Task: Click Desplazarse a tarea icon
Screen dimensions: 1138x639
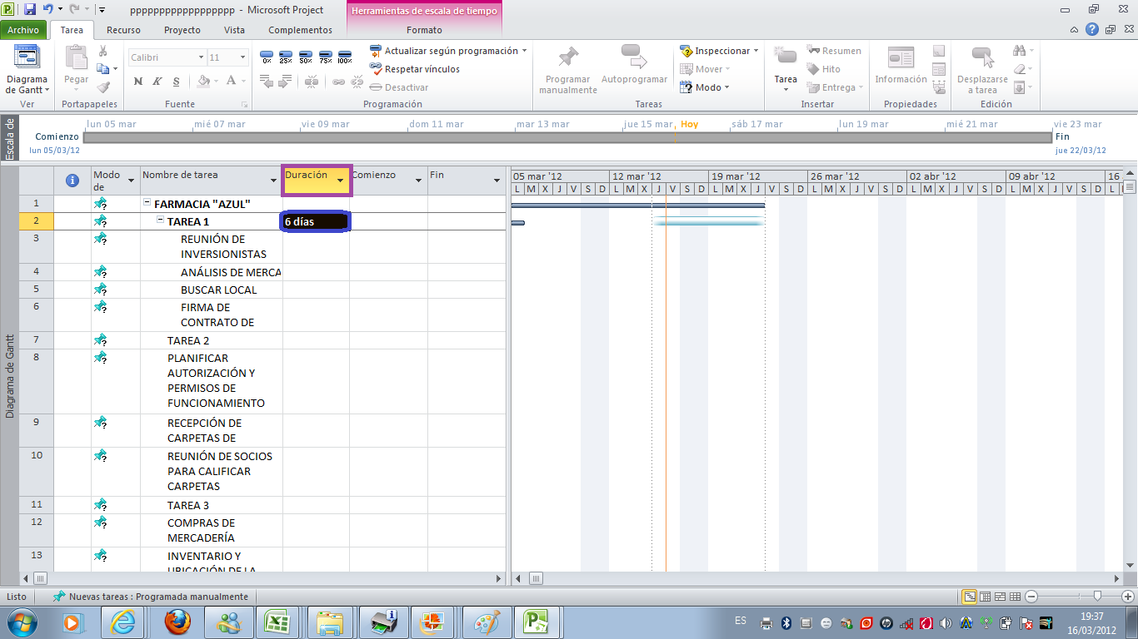Action: pos(984,58)
